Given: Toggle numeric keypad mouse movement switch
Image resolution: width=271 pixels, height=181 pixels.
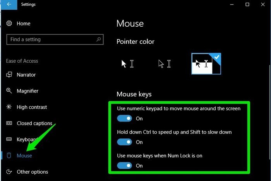Looking at the screenshot, I should 125,118.
